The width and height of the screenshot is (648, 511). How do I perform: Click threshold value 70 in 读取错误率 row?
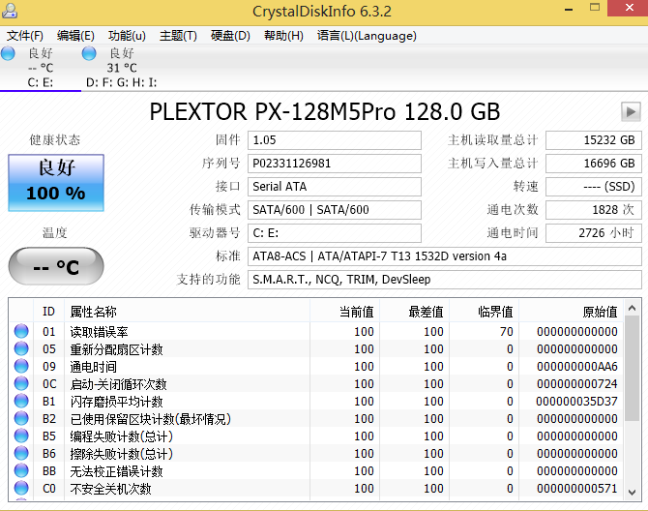(506, 332)
